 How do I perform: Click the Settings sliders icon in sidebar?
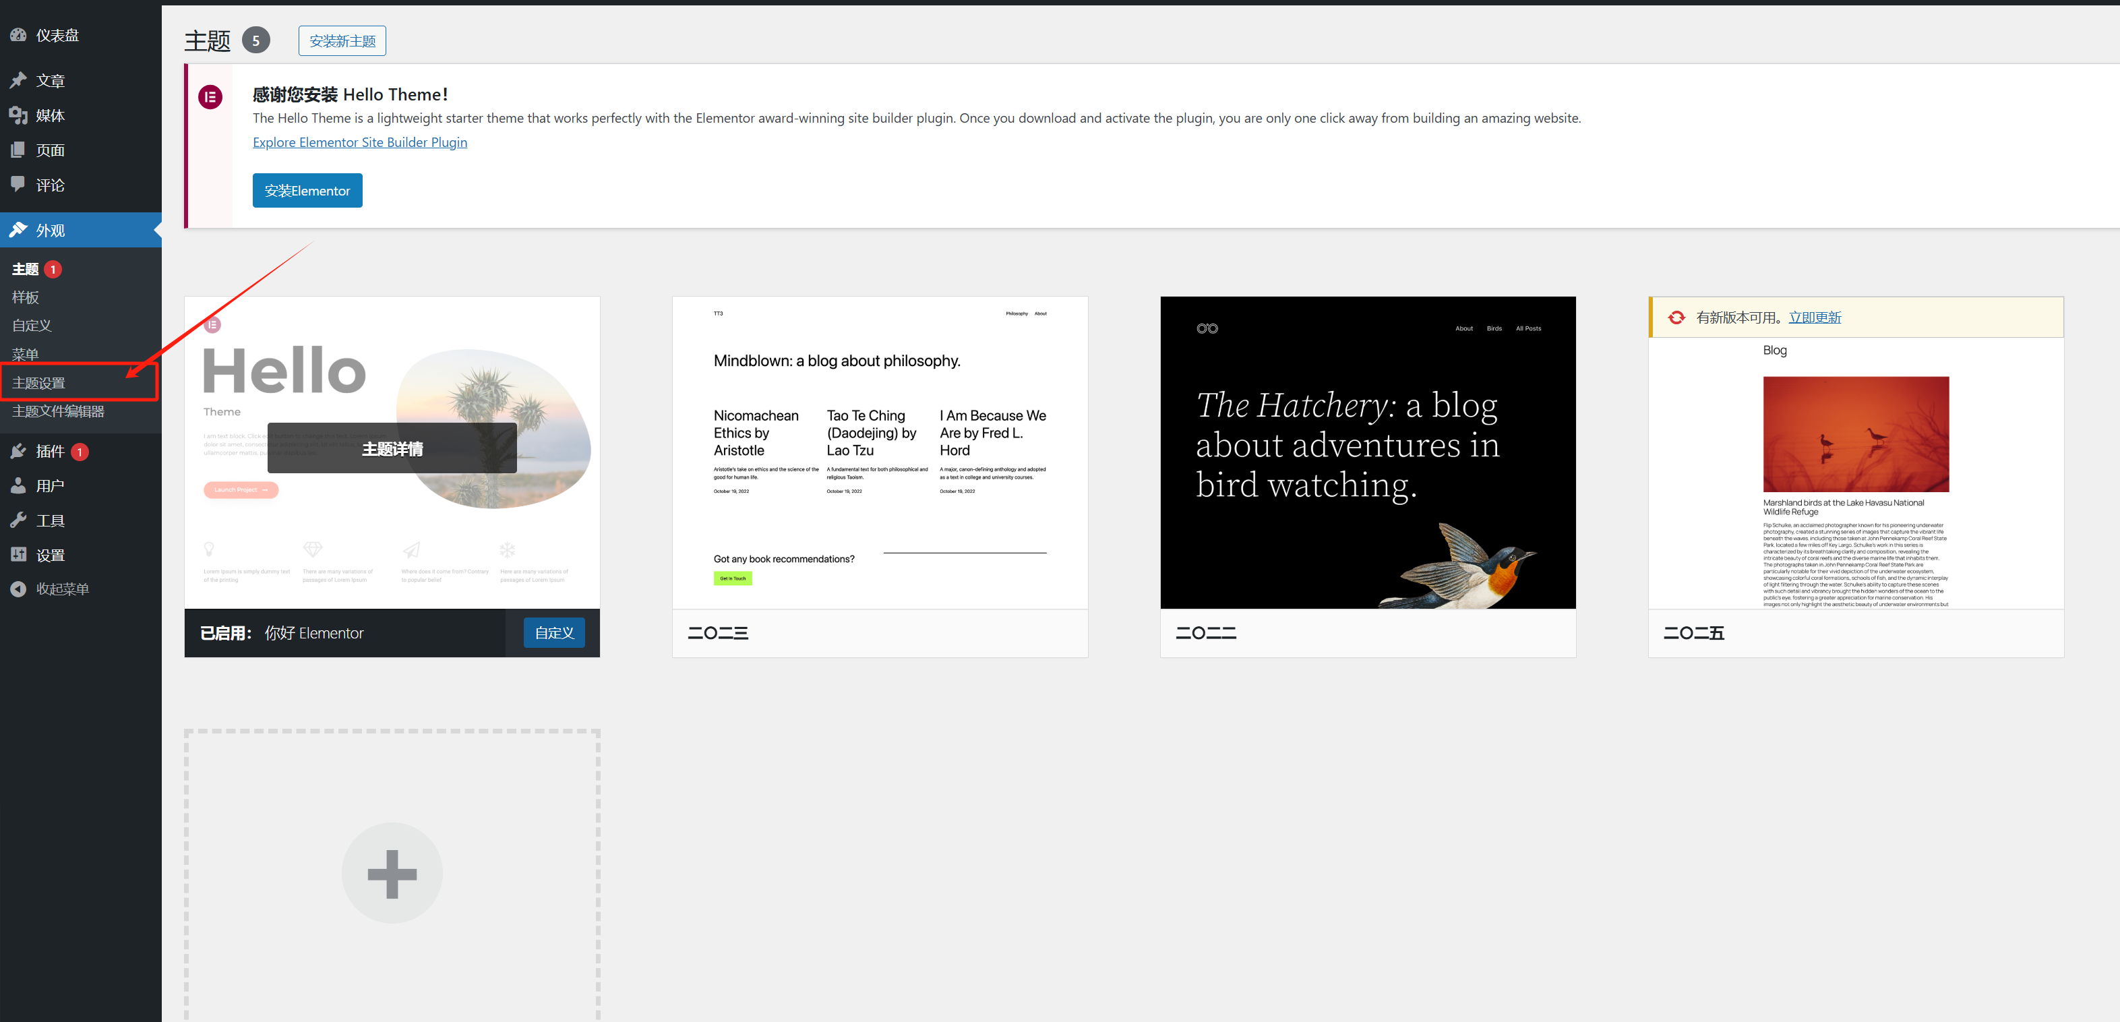[18, 555]
